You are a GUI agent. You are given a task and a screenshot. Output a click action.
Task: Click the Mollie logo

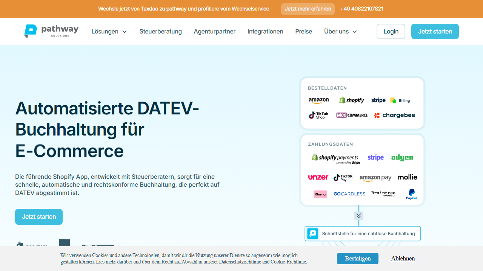[x=408, y=177]
